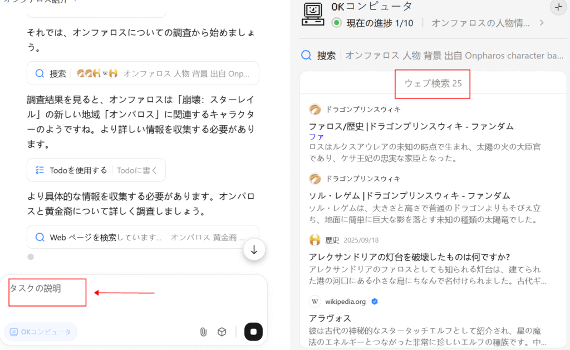Expand the progress chevron beside オンファロスの人物情
The width and height of the screenshot is (570, 350).
(542, 23)
